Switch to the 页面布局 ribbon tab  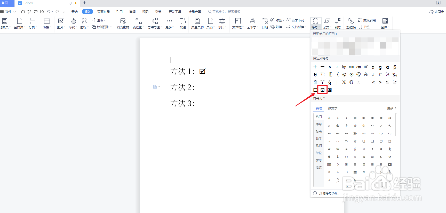[x=103, y=12]
